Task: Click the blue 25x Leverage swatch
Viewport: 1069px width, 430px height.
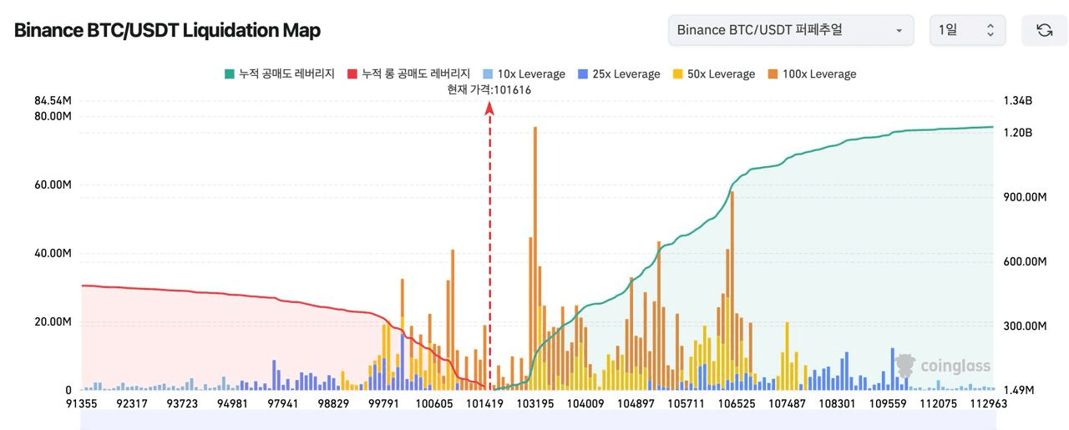Action: click(582, 73)
